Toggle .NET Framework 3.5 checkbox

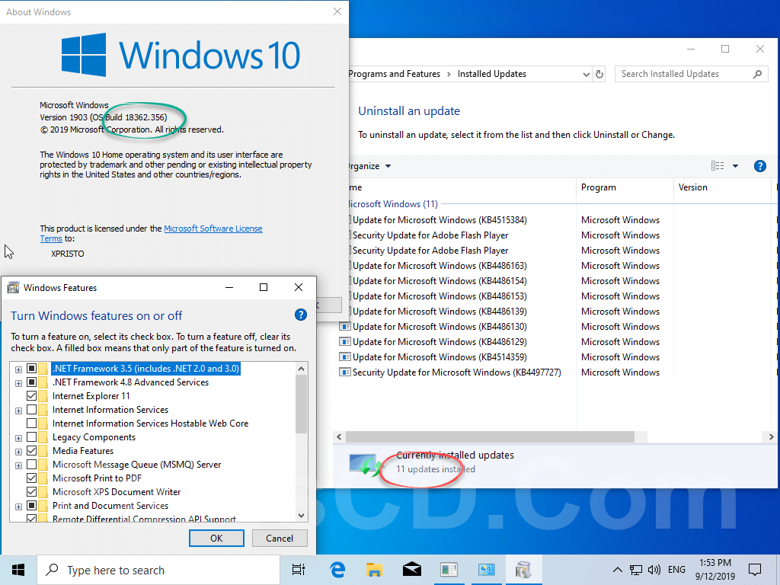pos(31,369)
